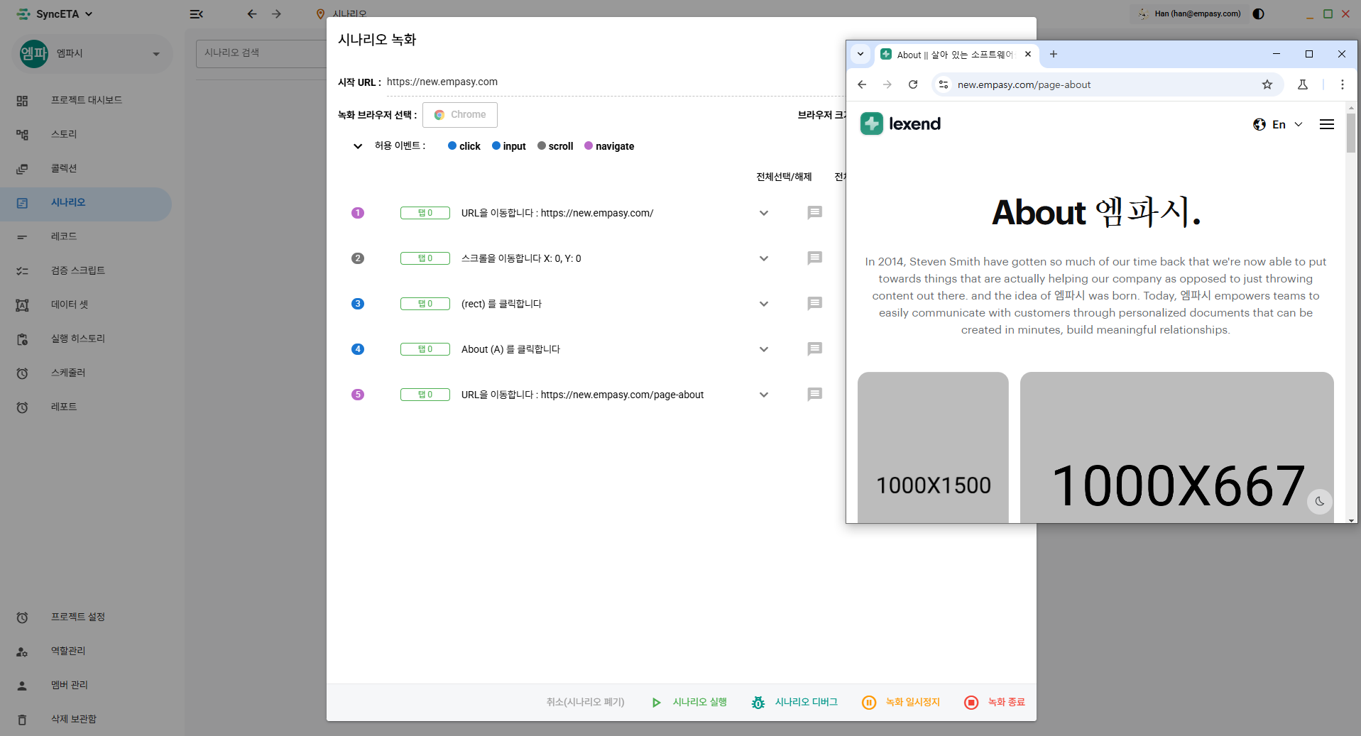Expand step 1 URL navigation row
The width and height of the screenshot is (1361, 736).
pyautogui.click(x=764, y=213)
